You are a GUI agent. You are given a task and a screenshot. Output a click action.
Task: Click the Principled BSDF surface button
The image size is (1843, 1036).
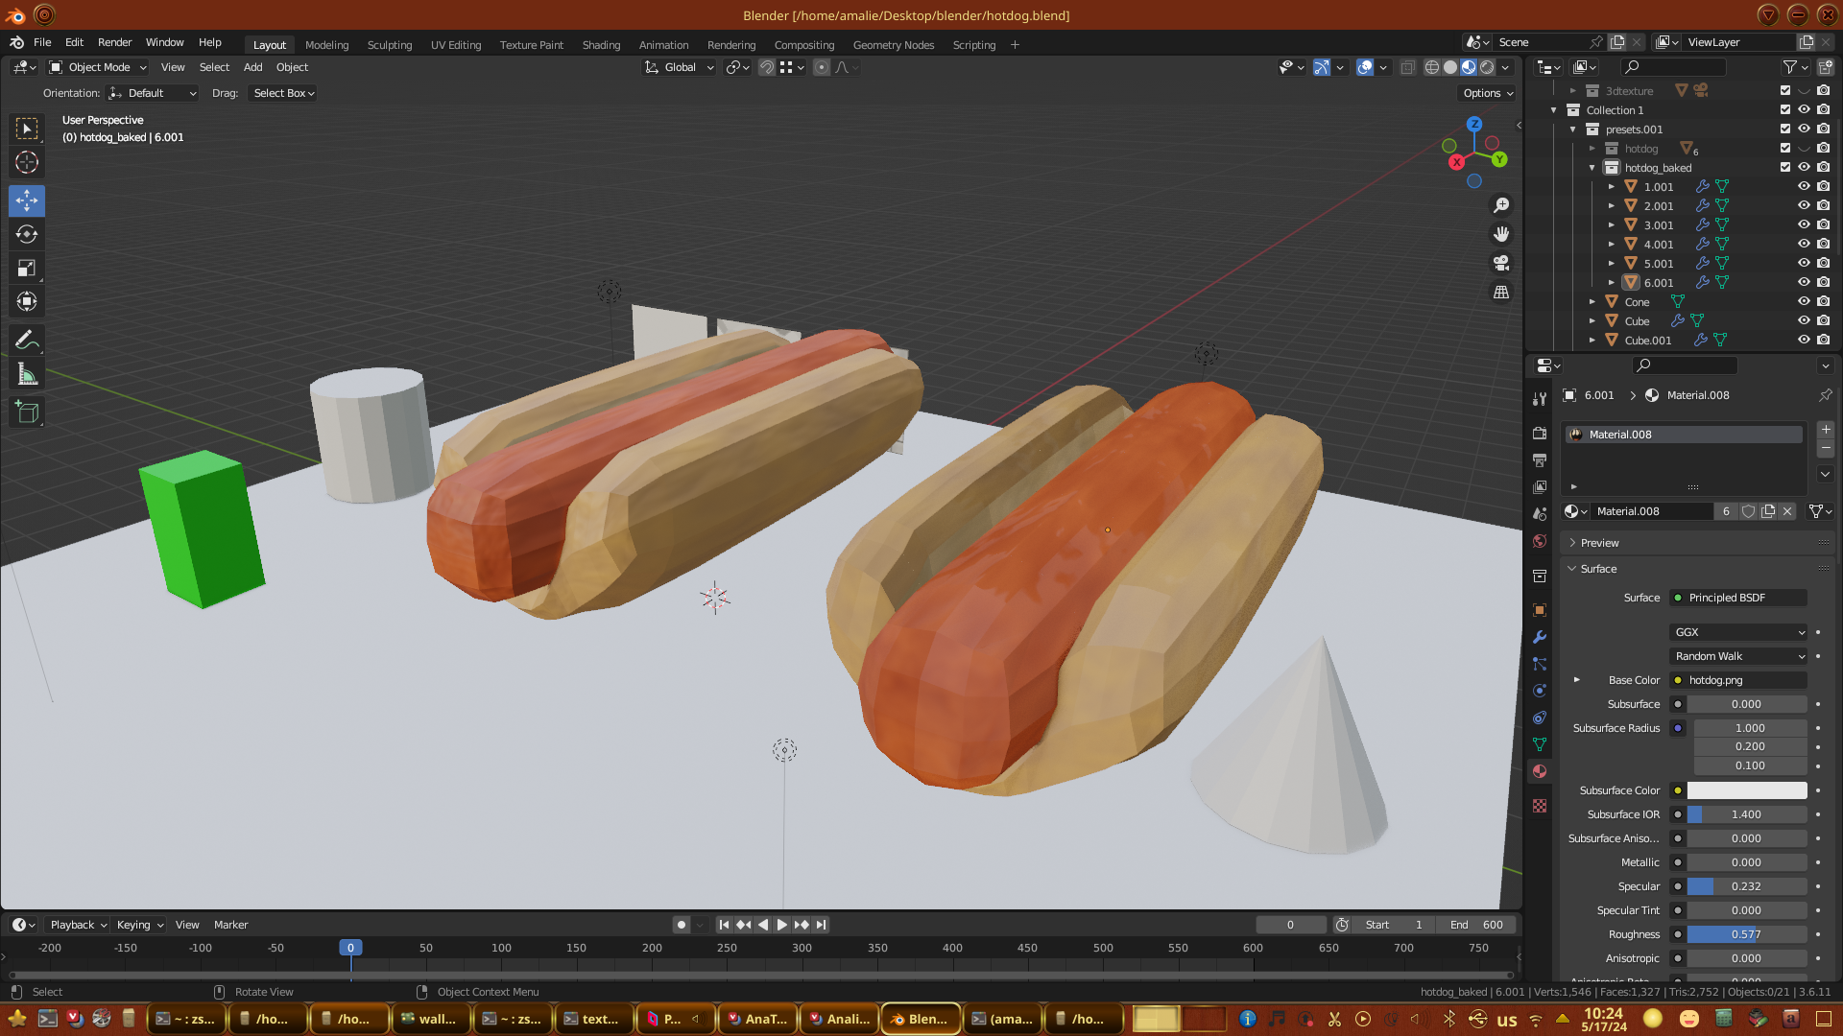1739,598
